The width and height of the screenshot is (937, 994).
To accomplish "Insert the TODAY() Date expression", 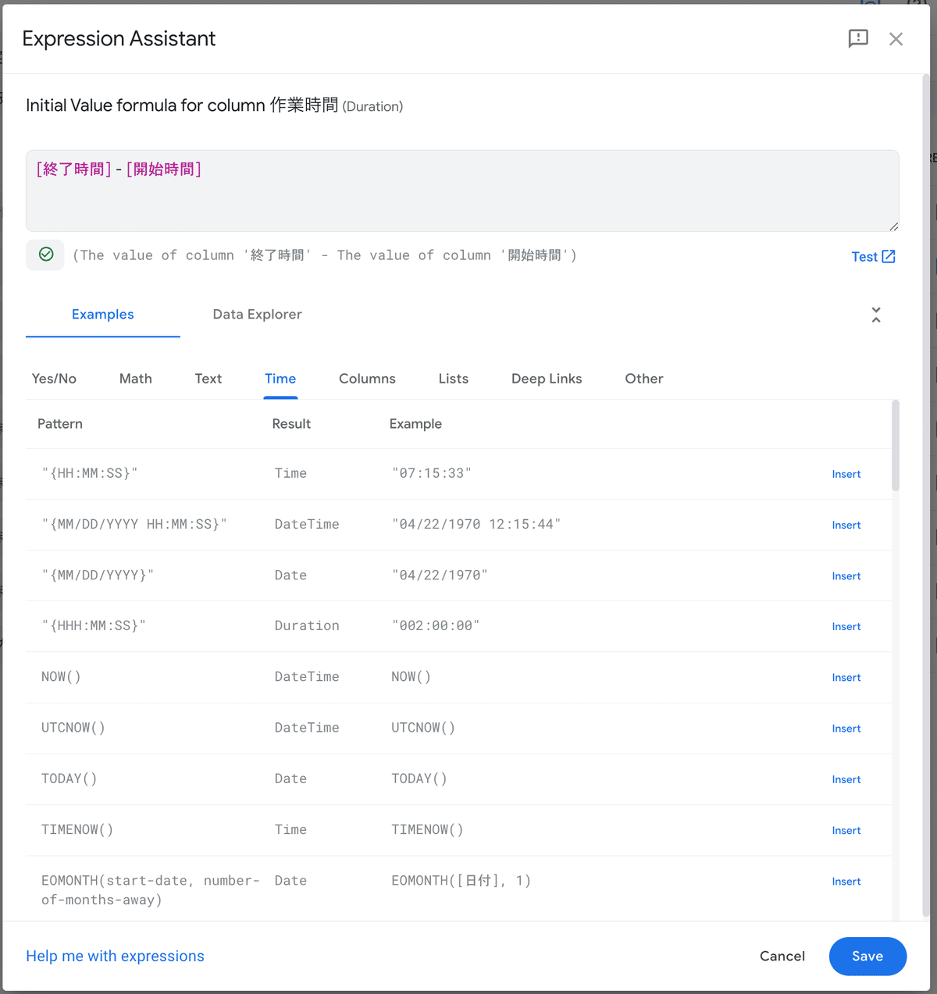I will tap(846, 779).
